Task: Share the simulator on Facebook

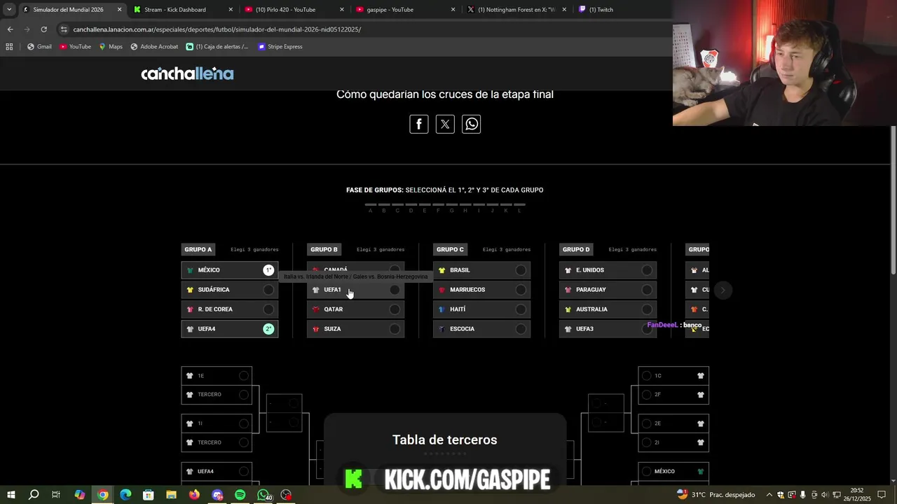Action: click(419, 124)
